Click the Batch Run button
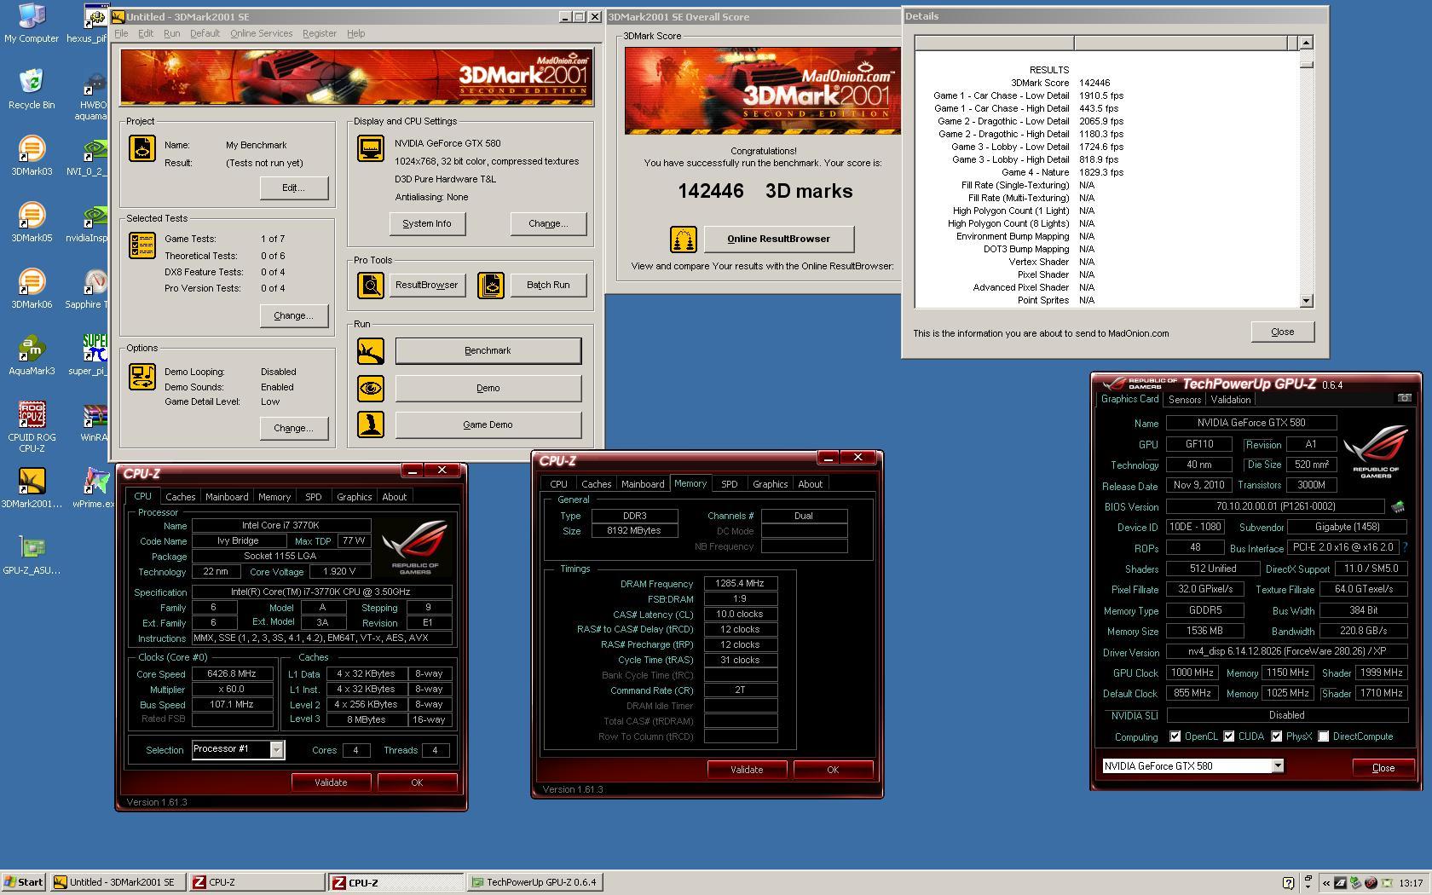The height and width of the screenshot is (895, 1432). (x=548, y=286)
